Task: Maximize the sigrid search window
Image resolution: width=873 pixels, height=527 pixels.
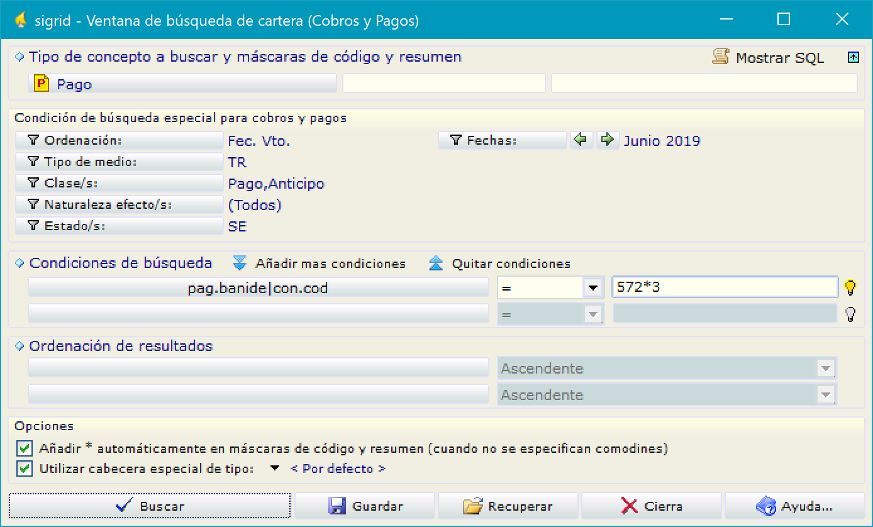Action: pos(784,19)
